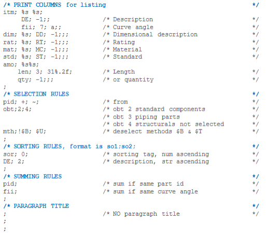Click the sor; 0; line

click(16, 154)
